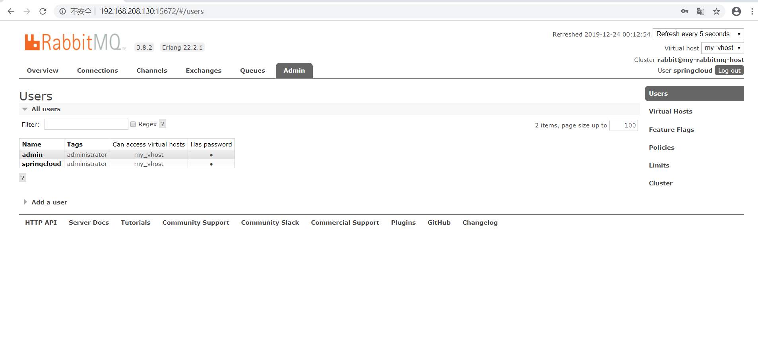The width and height of the screenshot is (758, 339).
Task: Open saved passwords via the key icon
Action: (x=684, y=12)
